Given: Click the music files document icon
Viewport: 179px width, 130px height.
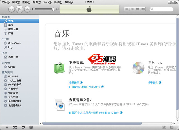Looking at the screenshot, I should point(60,105).
